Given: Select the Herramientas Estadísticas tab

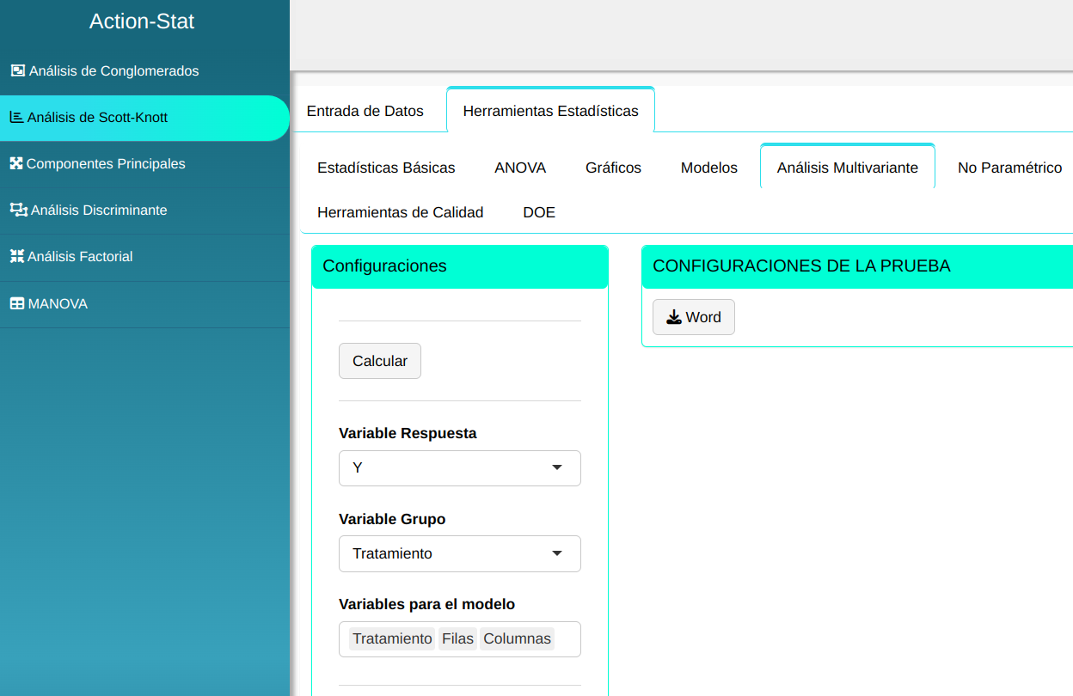Looking at the screenshot, I should click(550, 111).
